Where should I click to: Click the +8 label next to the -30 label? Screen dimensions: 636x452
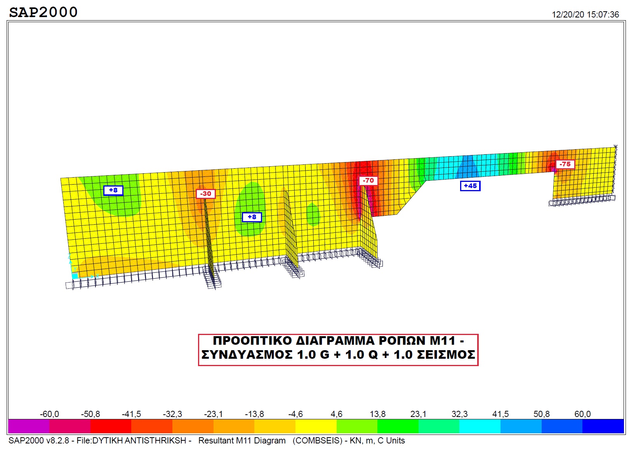pyautogui.click(x=113, y=190)
